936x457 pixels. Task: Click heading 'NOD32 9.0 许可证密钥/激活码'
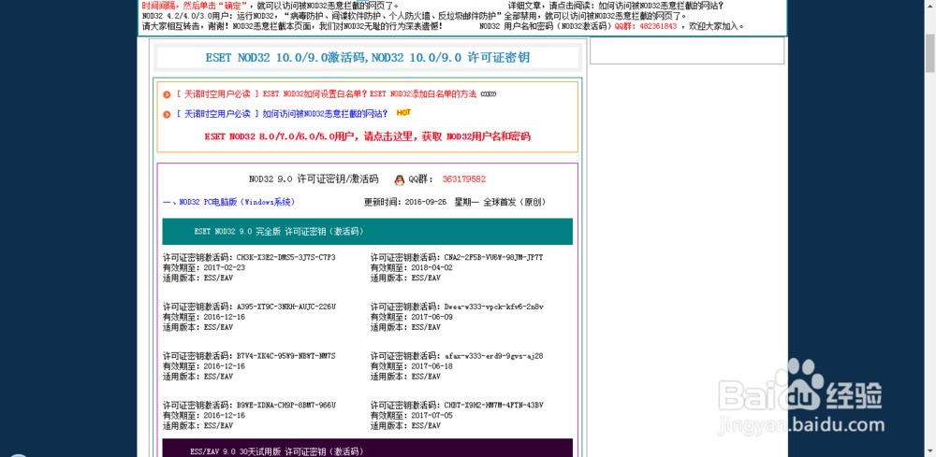(x=314, y=179)
